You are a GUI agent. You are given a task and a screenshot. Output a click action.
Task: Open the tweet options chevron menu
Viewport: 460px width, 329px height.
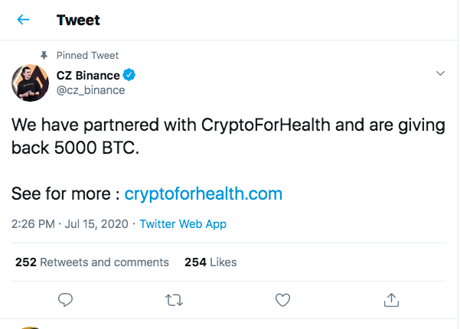440,73
